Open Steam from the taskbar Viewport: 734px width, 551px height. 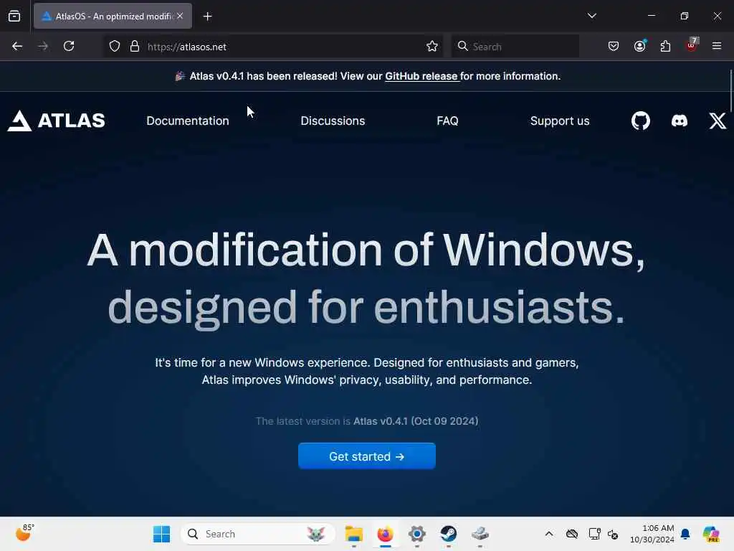[449, 534]
